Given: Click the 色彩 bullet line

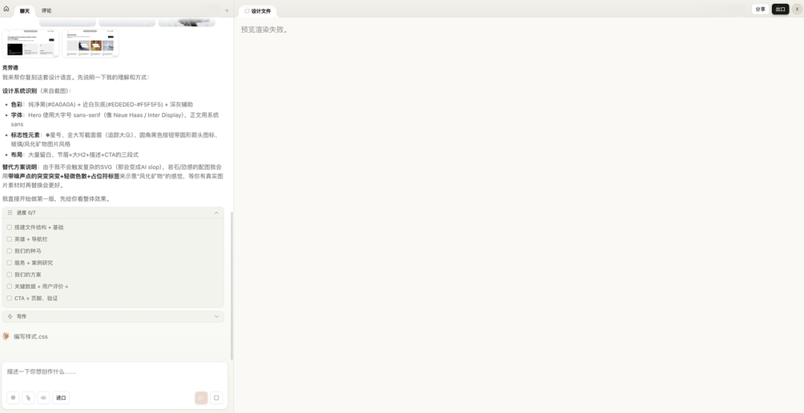Looking at the screenshot, I should click(102, 104).
